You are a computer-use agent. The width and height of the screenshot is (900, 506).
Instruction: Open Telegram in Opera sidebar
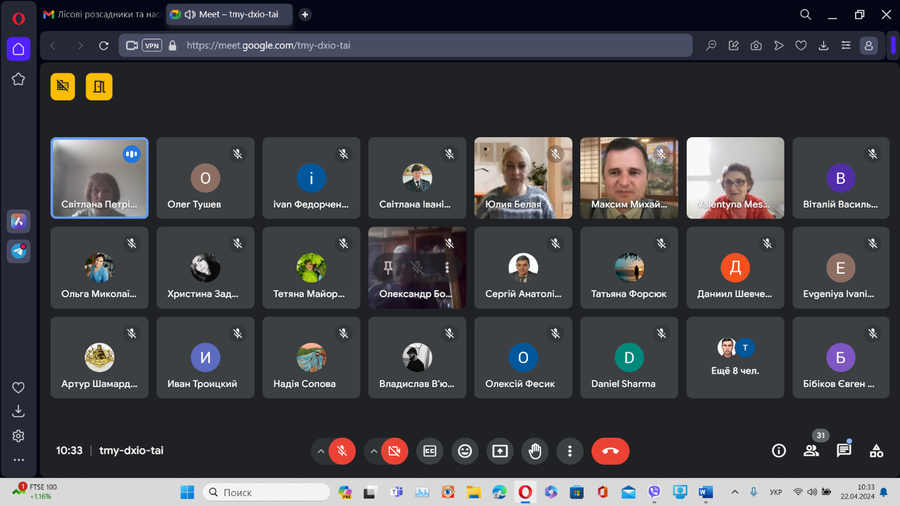point(18,251)
